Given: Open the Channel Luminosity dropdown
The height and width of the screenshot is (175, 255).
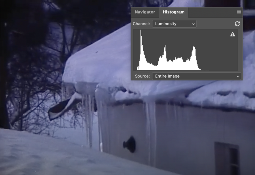Looking at the screenshot, I should pos(174,24).
